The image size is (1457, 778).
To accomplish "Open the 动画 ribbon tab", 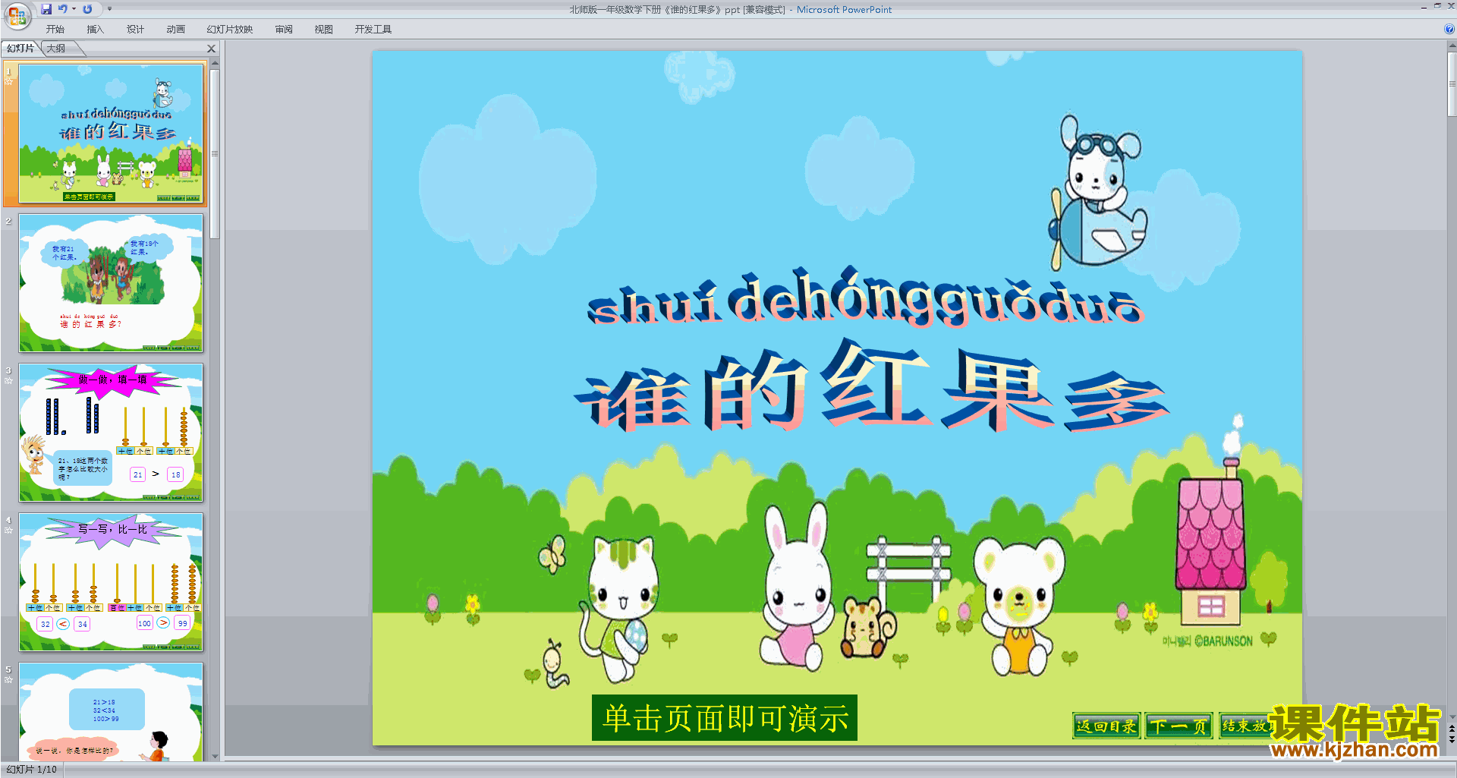I will click(x=175, y=30).
